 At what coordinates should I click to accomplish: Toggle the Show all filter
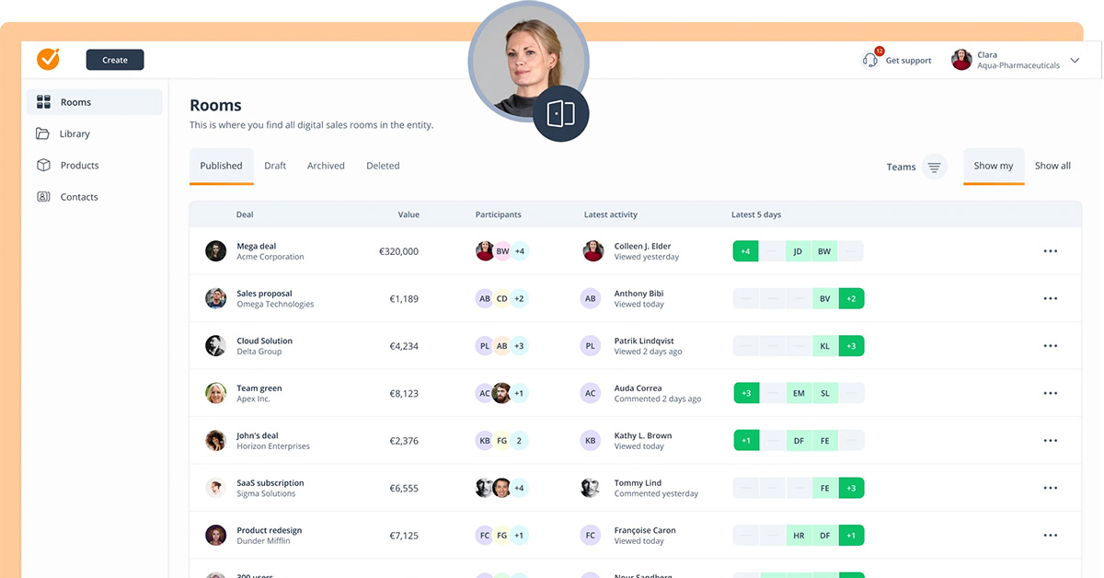tap(1052, 166)
